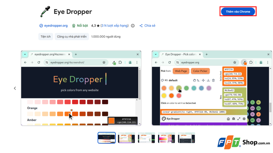
Task: Click the home icon in Eye Dropper footer
Action: [228, 119]
